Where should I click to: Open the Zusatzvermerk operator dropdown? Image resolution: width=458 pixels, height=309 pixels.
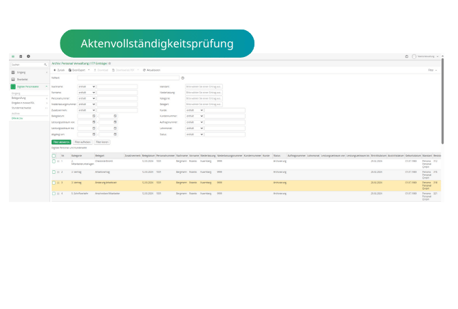(x=87, y=111)
